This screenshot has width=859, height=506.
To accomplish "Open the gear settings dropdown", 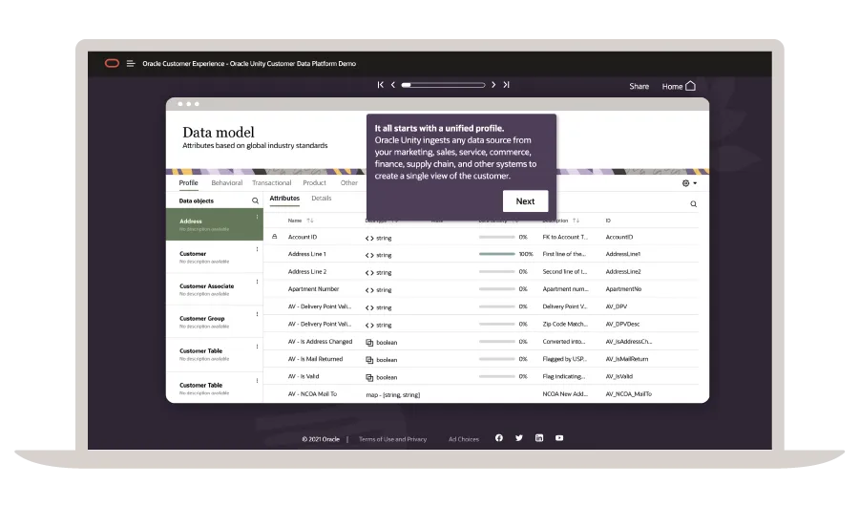I will point(689,183).
